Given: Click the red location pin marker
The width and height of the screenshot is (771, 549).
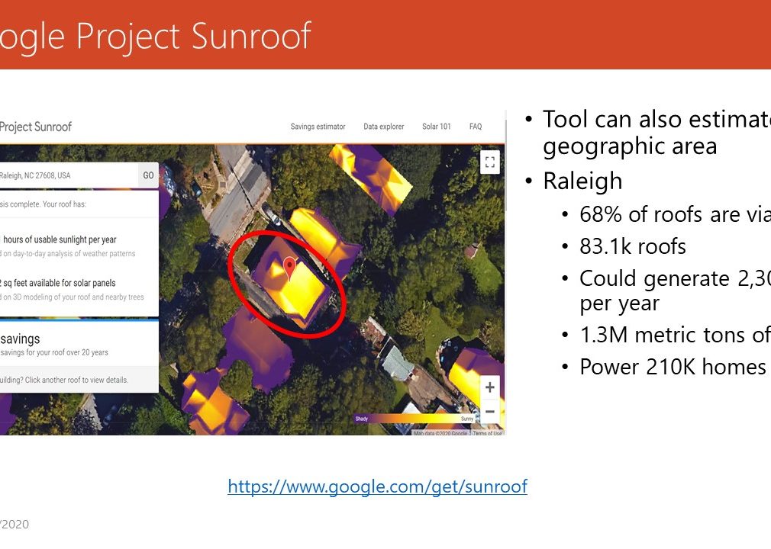Looking at the screenshot, I should click(289, 268).
